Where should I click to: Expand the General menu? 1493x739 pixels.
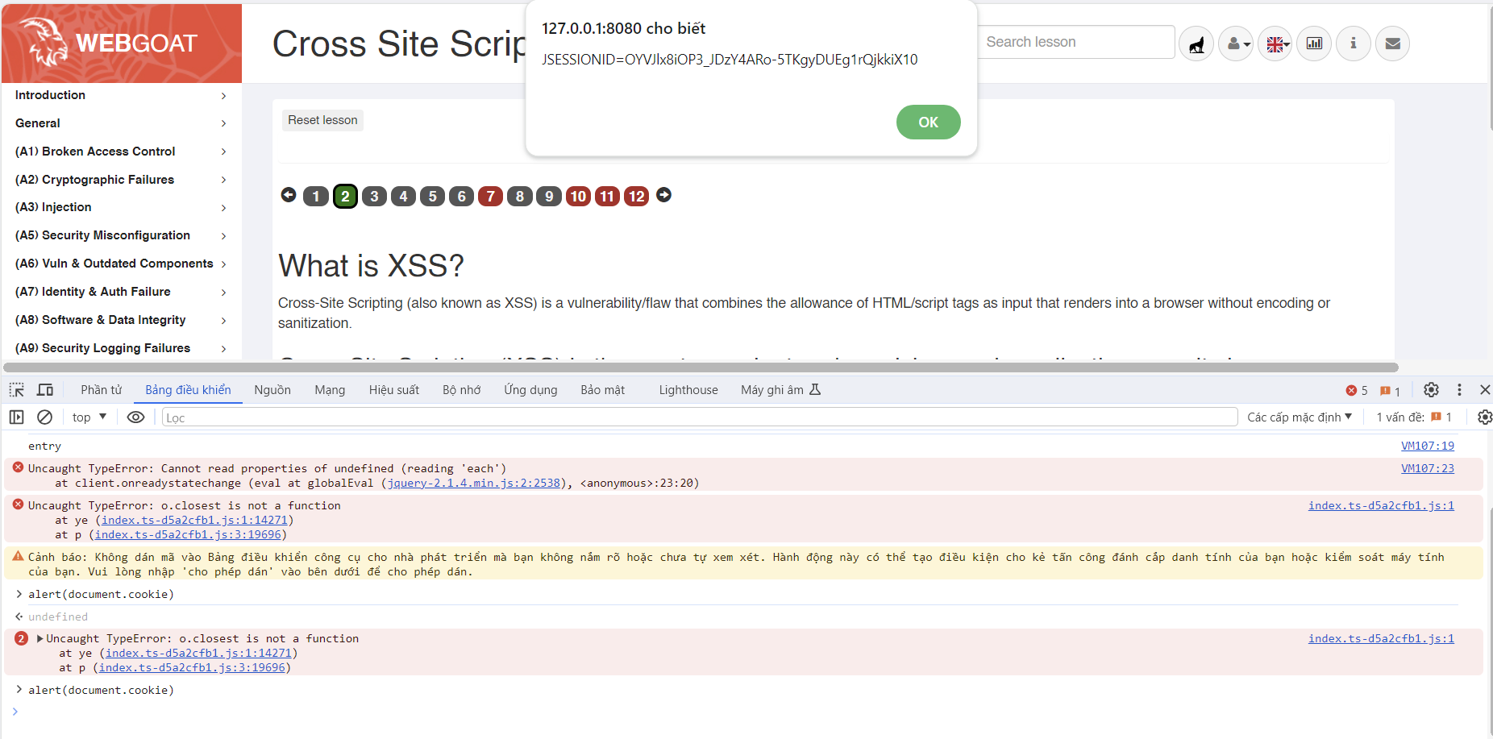[121, 123]
